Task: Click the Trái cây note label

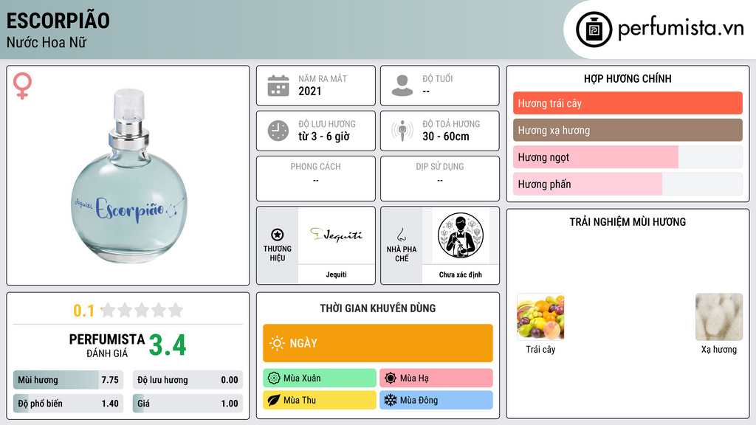Action: click(x=540, y=349)
